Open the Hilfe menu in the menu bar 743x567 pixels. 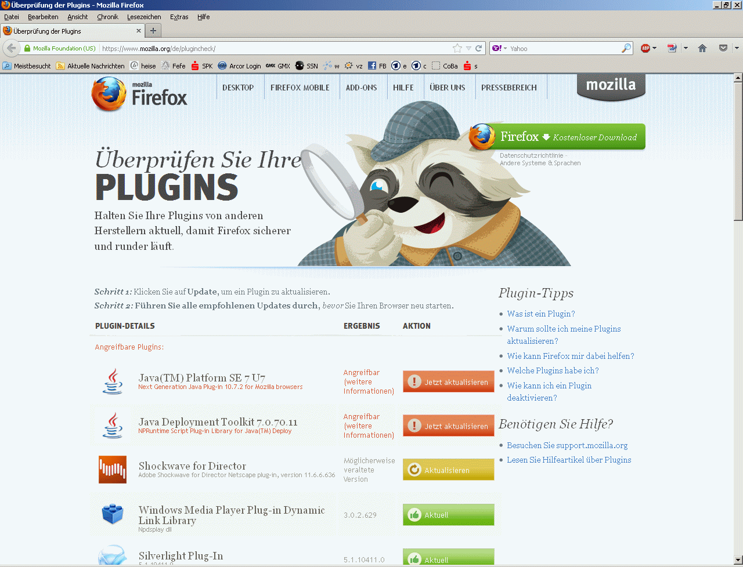tap(204, 17)
